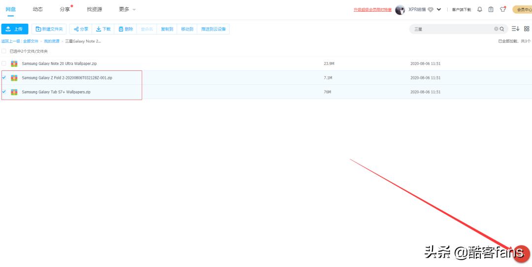Click the user avatar picture
This screenshot has height=267, width=532.
pyautogui.click(x=400, y=10)
